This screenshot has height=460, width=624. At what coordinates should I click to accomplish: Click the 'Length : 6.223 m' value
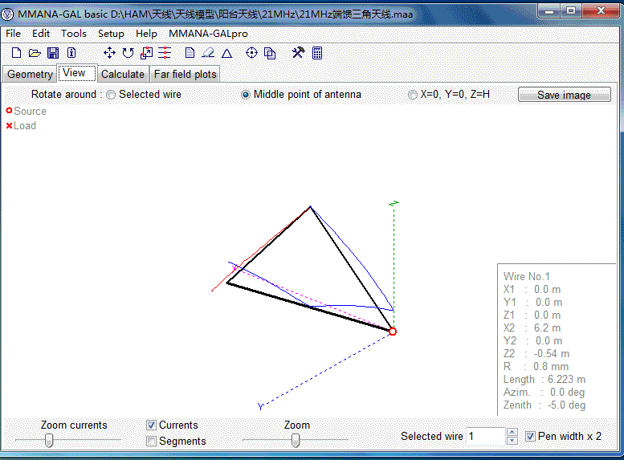(544, 379)
